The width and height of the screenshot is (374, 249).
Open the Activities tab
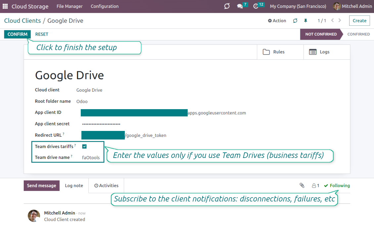(x=106, y=186)
